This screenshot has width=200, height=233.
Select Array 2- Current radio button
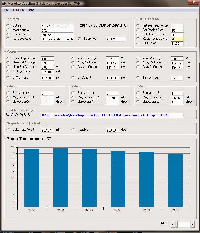click(x=138, y=67)
